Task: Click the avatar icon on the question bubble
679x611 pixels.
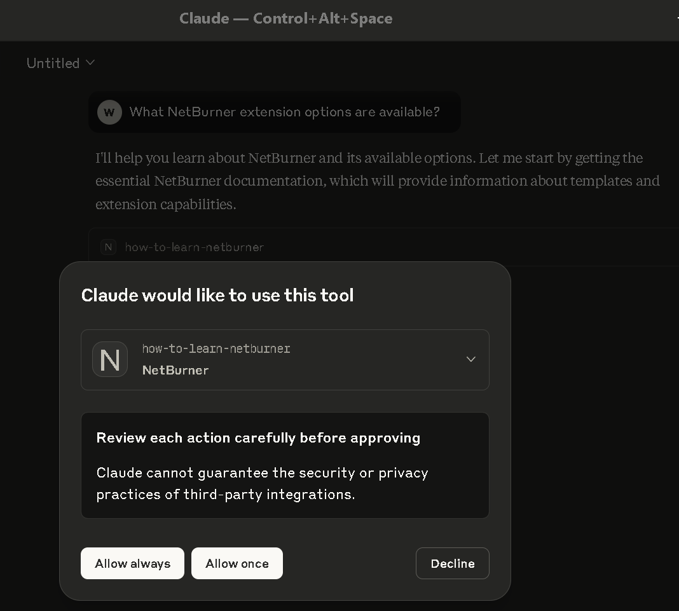Action: [109, 112]
